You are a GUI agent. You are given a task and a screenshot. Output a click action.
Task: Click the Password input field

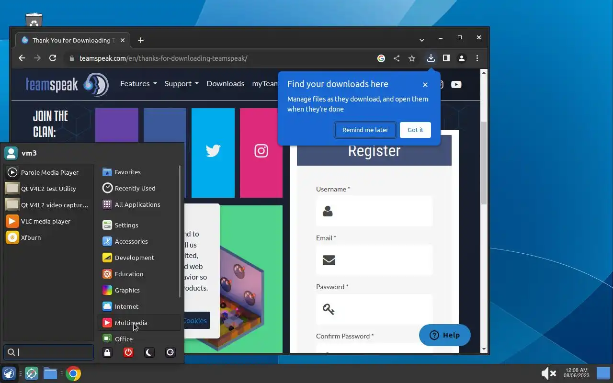pos(374,309)
